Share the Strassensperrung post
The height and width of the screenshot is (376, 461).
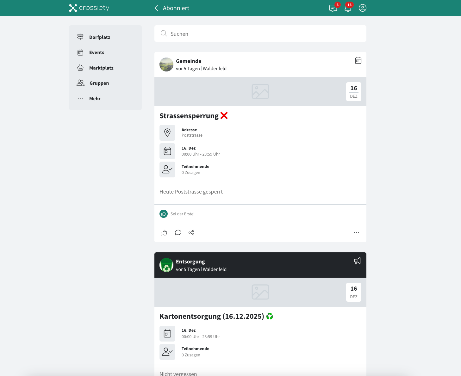pos(191,233)
